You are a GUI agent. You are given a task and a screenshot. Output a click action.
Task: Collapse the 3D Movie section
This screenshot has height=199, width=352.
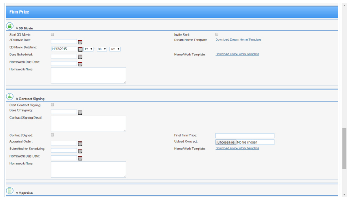coord(17,28)
